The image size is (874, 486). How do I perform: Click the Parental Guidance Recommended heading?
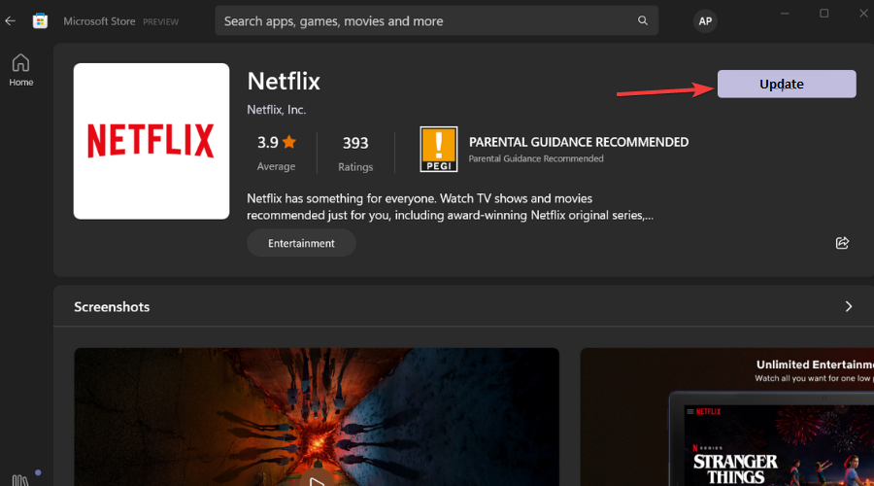tap(579, 142)
